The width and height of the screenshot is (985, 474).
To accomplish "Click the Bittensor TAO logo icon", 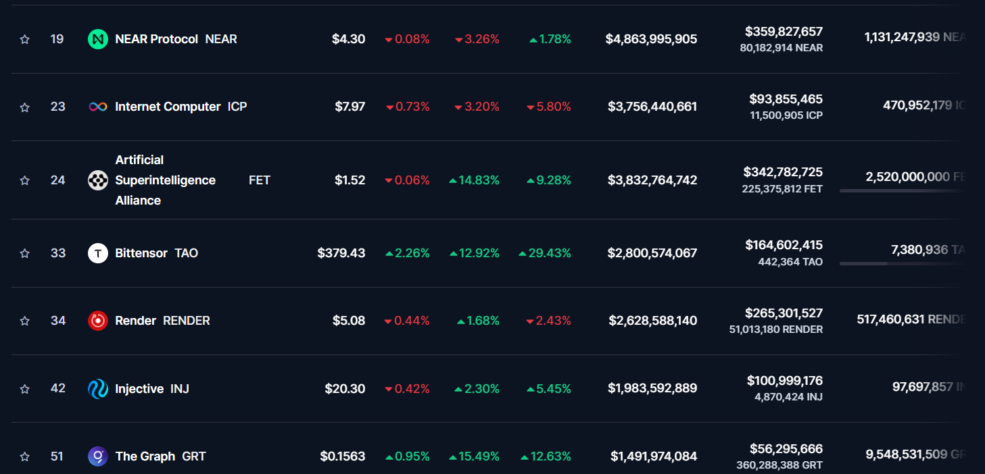I will 98,253.
